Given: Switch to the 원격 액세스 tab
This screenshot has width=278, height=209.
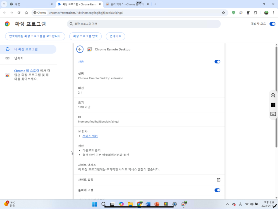Looking at the screenshot, I should point(127,4).
